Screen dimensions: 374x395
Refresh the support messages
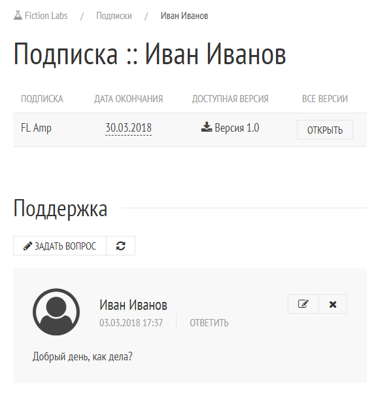[x=121, y=246]
